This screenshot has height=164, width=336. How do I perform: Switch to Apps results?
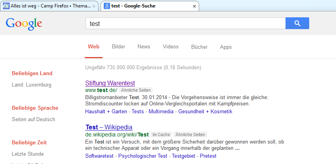point(226,47)
